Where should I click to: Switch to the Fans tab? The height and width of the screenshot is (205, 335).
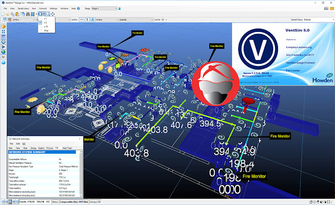click(18, 148)
